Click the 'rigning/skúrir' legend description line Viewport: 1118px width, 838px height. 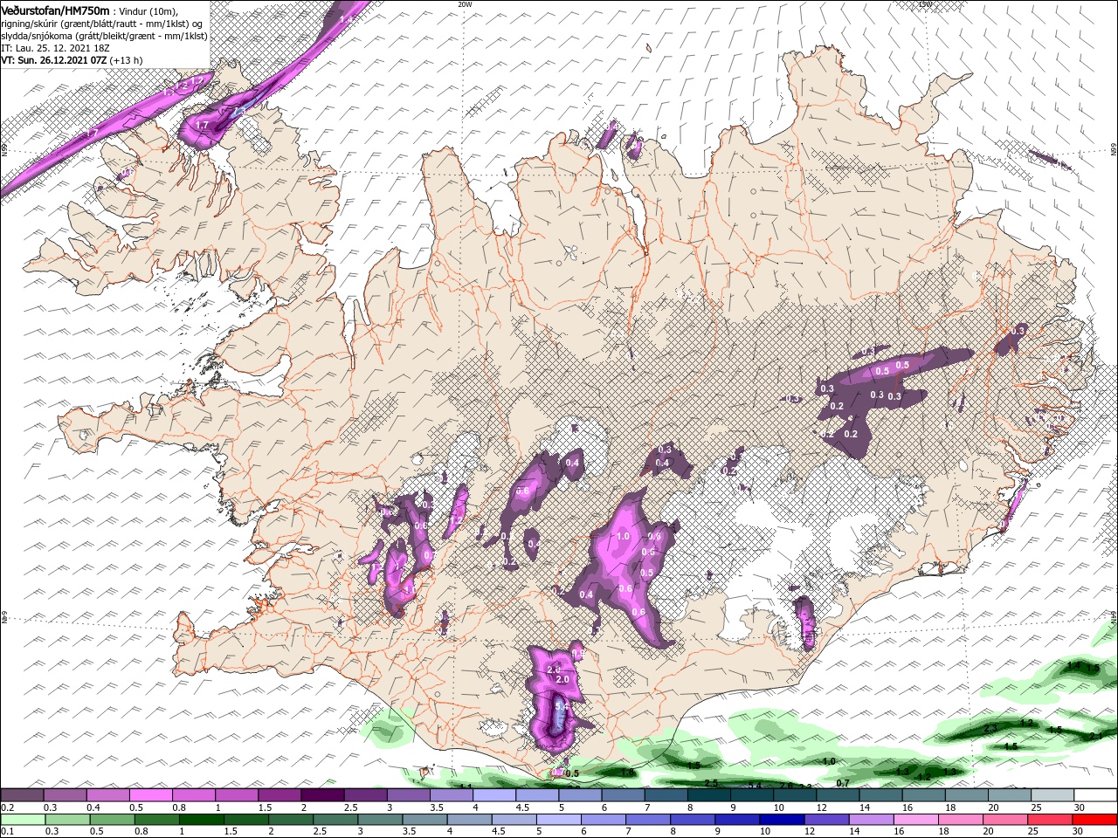tap(102, 23)
